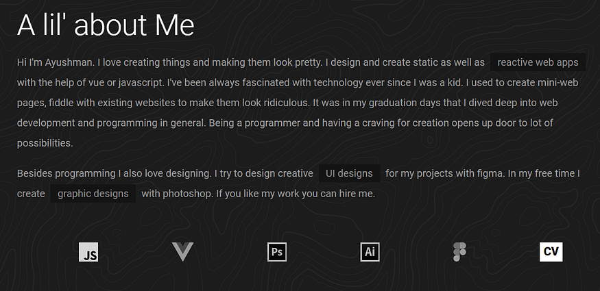Open the CV icon
Image resolution: width=600 pixels, height=291 pixels.
coord(551,252)
